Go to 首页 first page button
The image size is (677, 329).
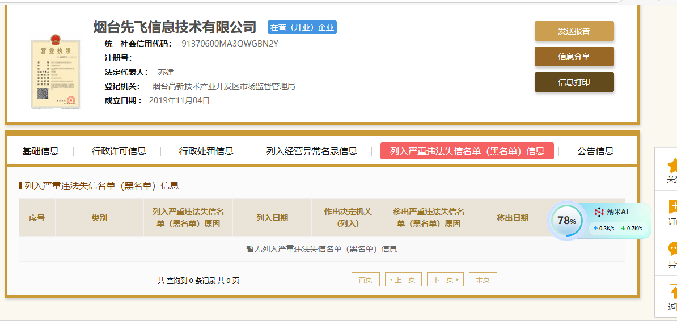tap(365, 280)
